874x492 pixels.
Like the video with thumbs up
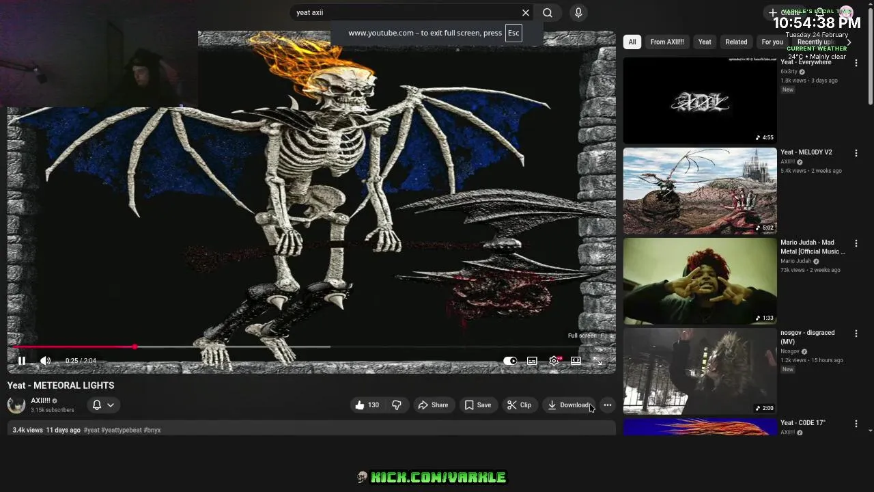click(367, 405)
